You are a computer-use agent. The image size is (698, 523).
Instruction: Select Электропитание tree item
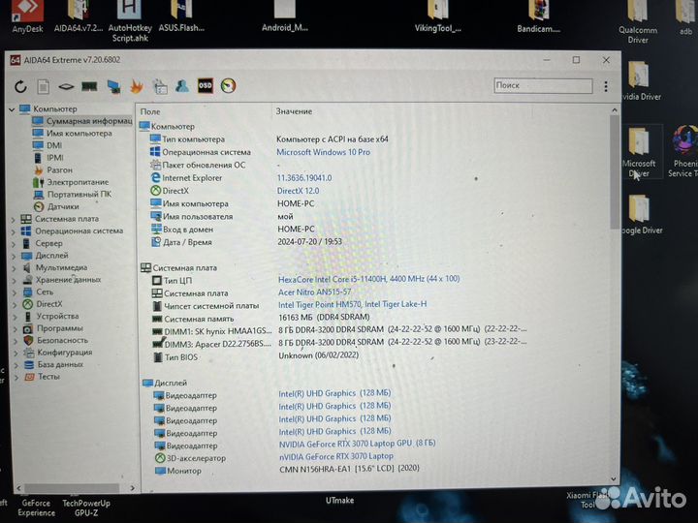pyautogui.click(x=72, y=182)
